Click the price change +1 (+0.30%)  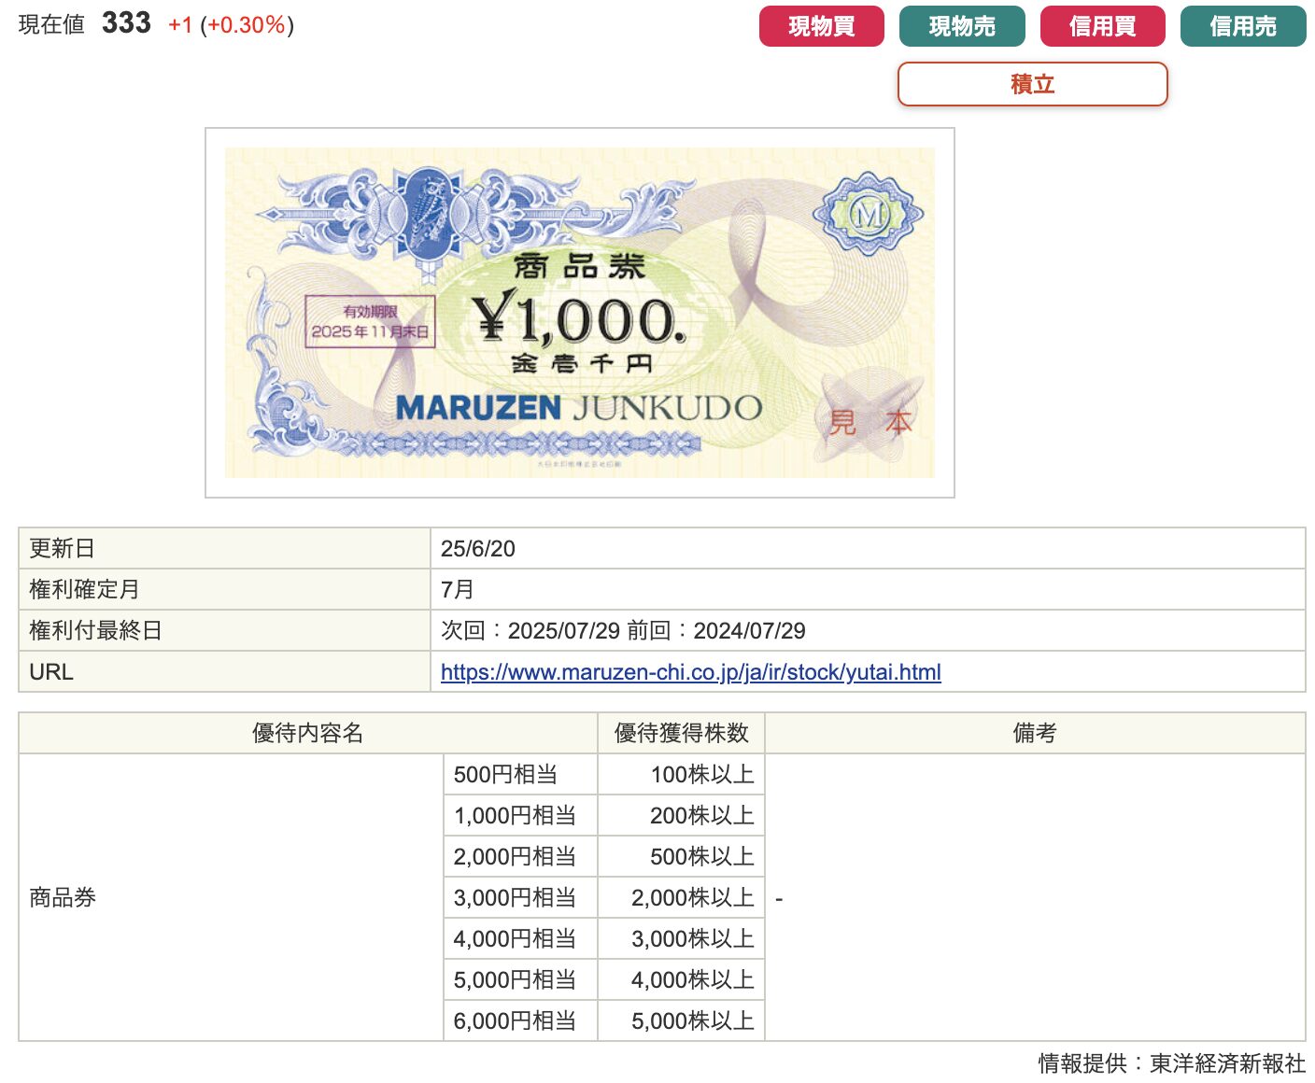point(231,25)
